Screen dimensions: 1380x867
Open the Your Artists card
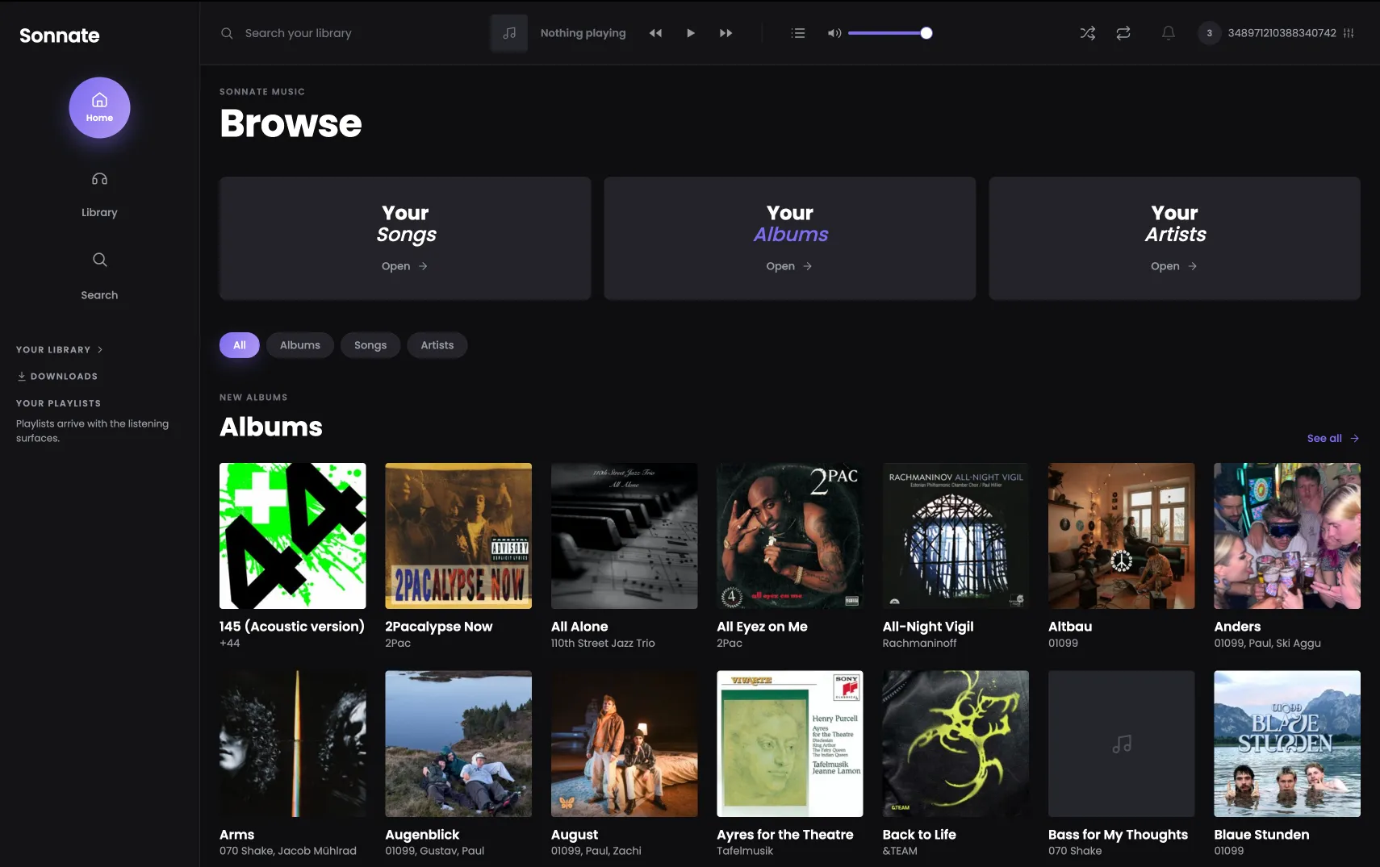1175,239
